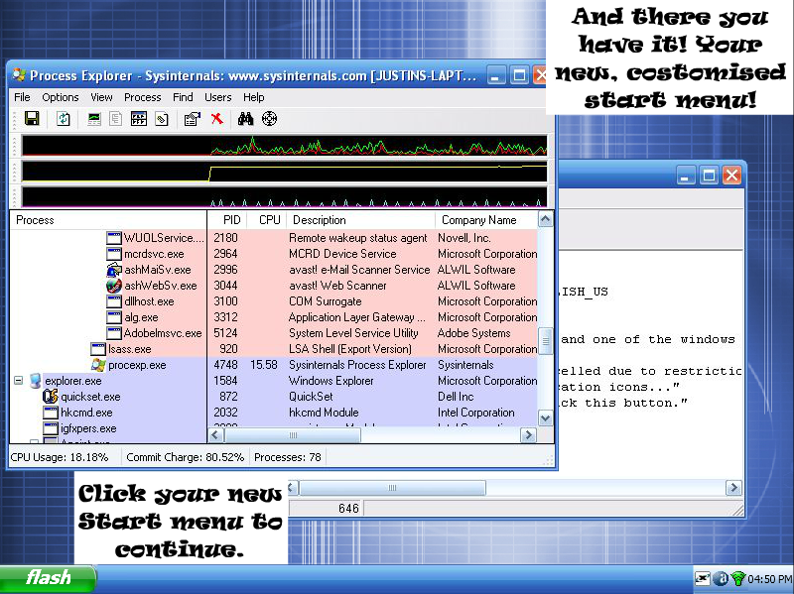Sort by the Description column header
The height and width of the screenshot is (594, 794).
pyautogui.click(x=360, y=220)
